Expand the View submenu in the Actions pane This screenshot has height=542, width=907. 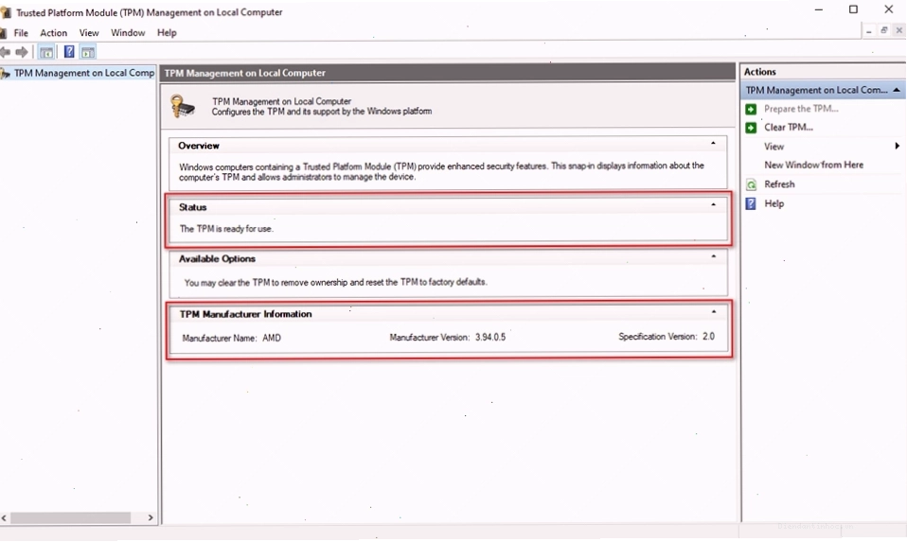pyautogui.click(x=898, y=147)
